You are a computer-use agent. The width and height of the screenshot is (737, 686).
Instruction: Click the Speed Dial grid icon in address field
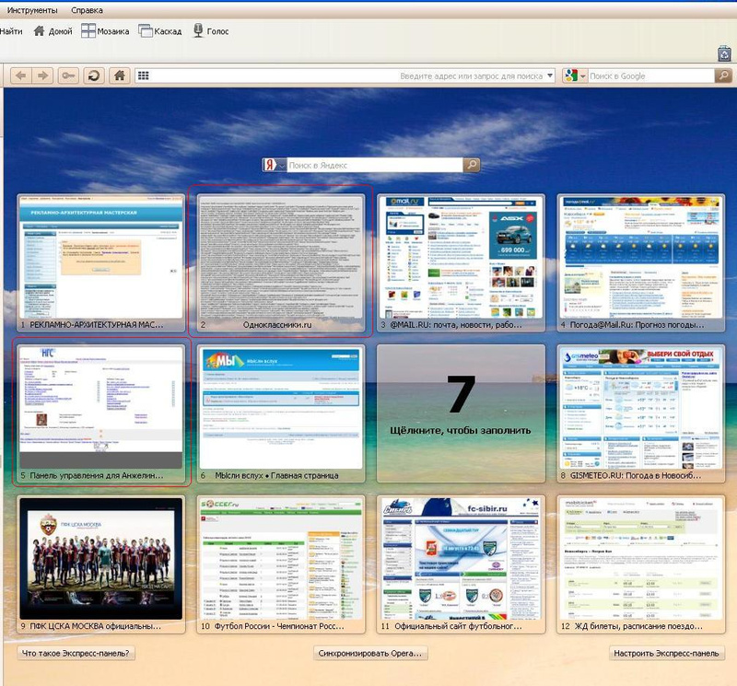point(144,76)
